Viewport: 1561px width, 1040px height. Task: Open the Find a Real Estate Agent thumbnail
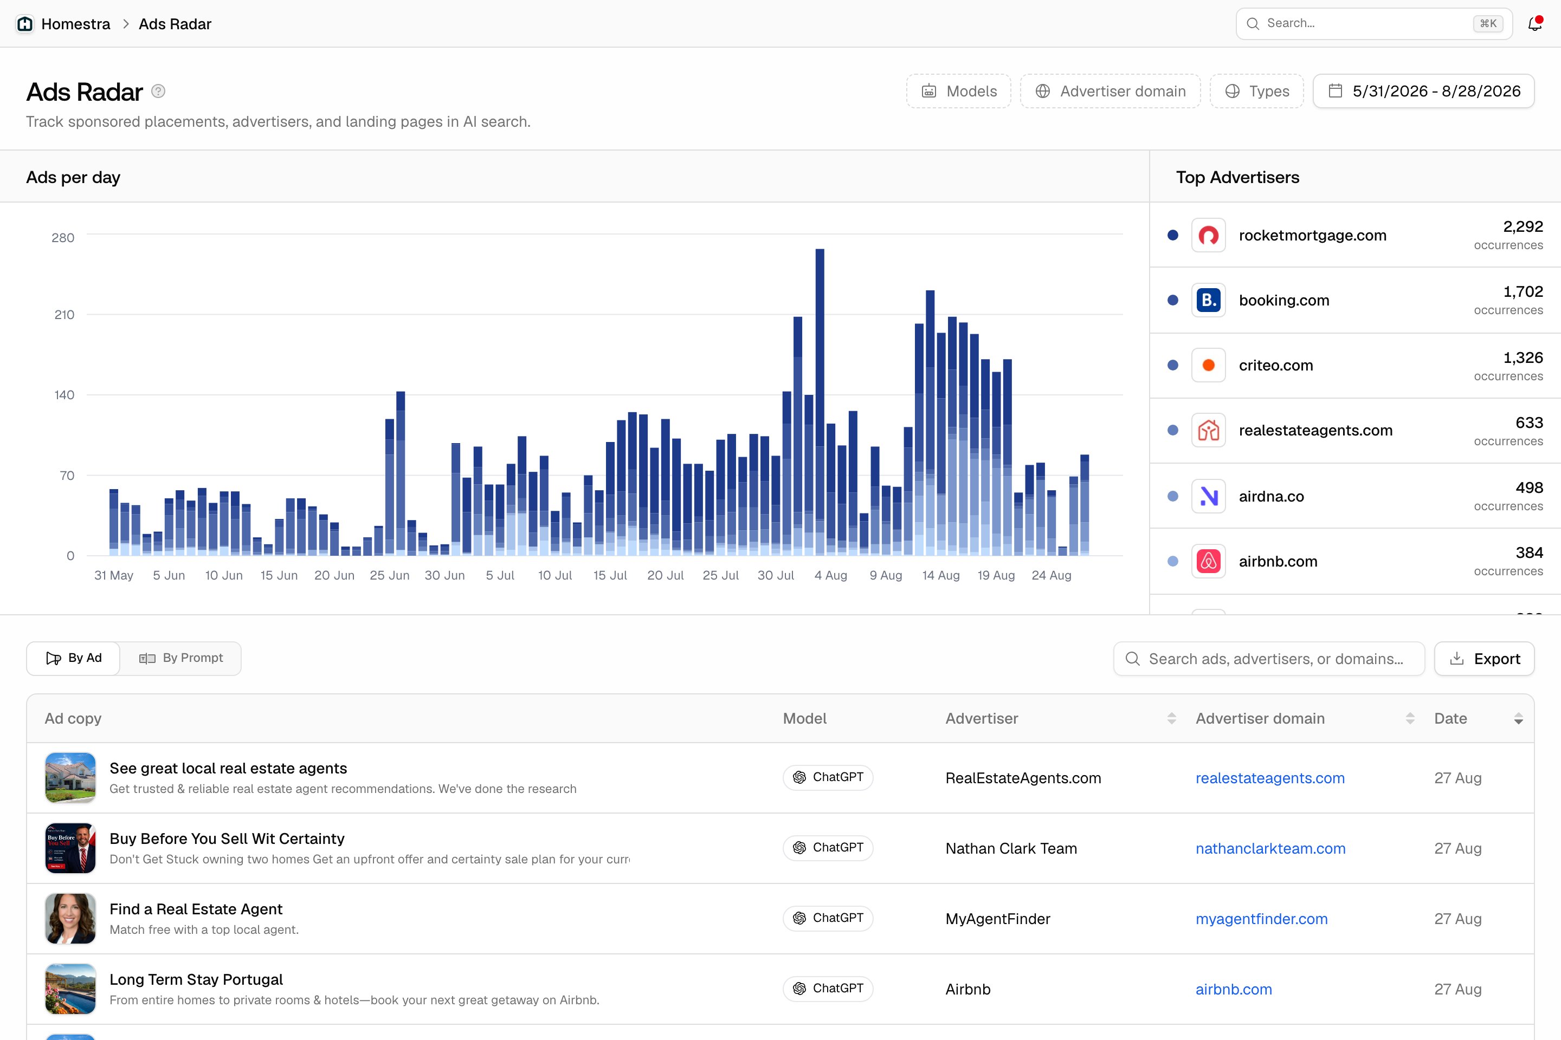click(70, 918)
